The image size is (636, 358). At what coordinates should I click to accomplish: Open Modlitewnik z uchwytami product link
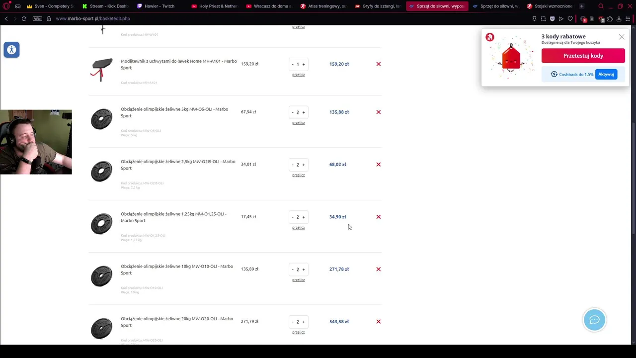pos(179,64)
